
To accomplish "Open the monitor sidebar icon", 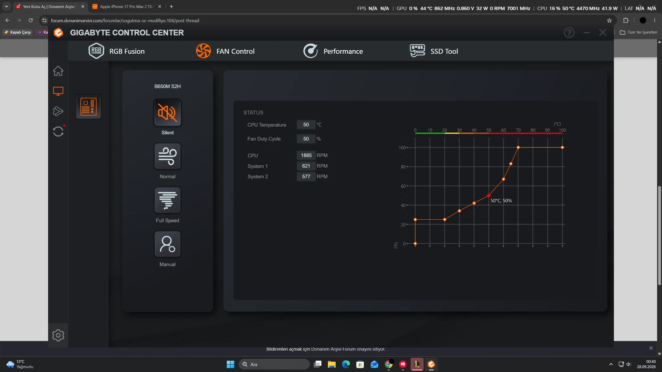I will pos(58,91).
